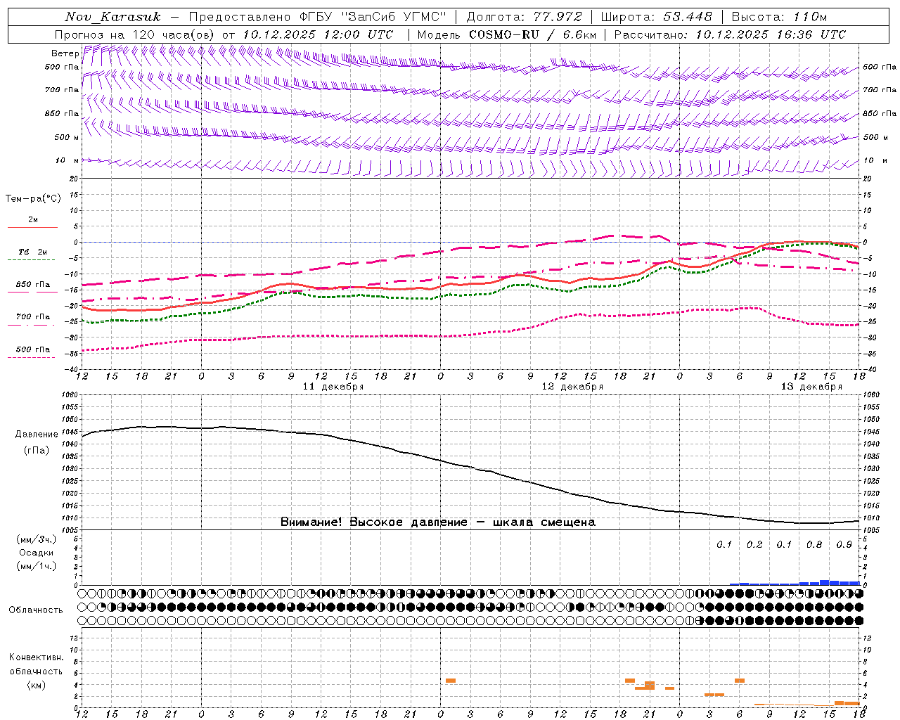Click the 'Td 2м' dew point legend entry
Image resolution: width=900 pixels, height=720 pixels.
[32, 252]
